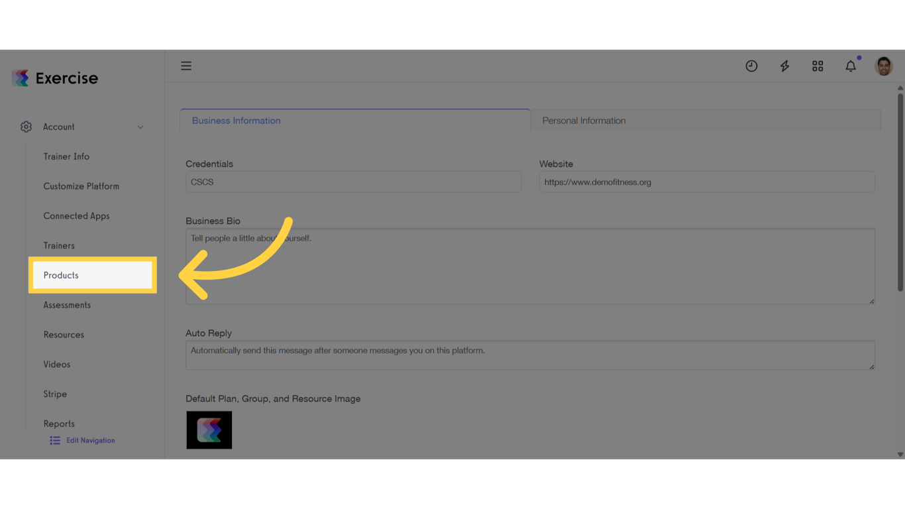
Task: Open the hamburger menu
Action: pyautogui.click(x=186, y=66)
